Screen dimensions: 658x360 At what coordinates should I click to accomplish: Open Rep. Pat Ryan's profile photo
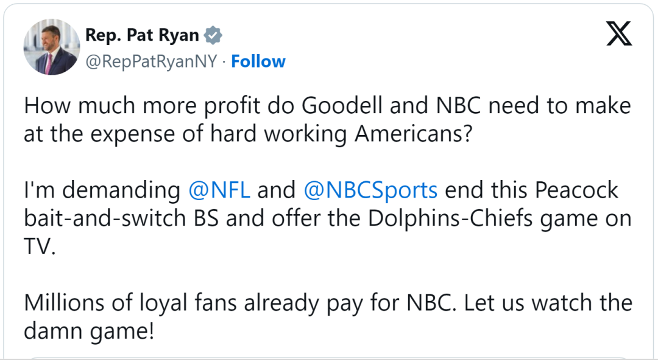tap(51, 47)
